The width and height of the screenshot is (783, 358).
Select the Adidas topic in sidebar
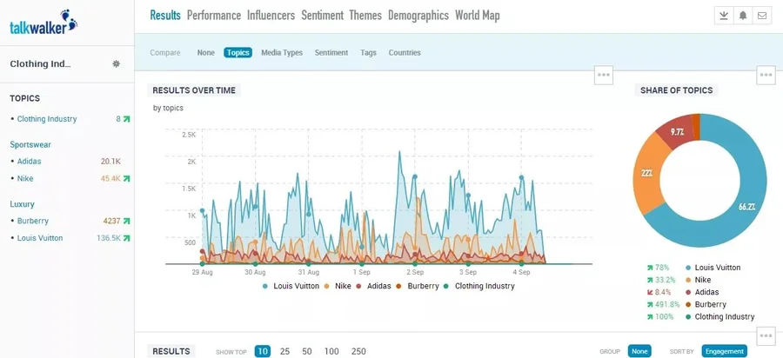[x=29, y=162]
